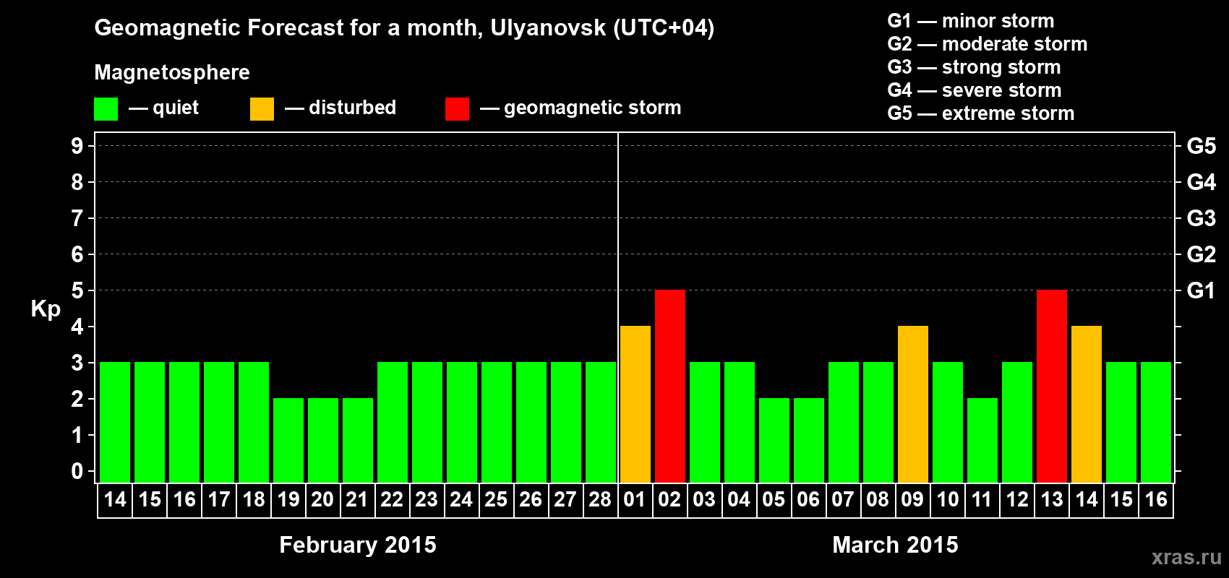Viewport: 1229px width, 578px height.
Task: Click the Kp axis value 9
Action: [x=77, y=146]
